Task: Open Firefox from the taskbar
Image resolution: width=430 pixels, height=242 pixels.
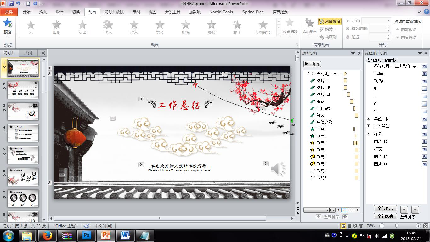Action: (x=48, y=235)
